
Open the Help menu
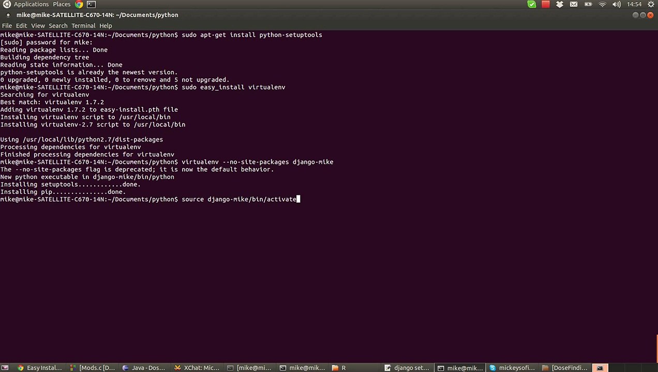[x=106, y=25]
